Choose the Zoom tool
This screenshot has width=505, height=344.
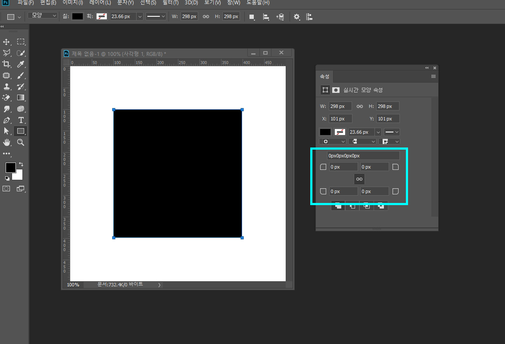(21, 142)
